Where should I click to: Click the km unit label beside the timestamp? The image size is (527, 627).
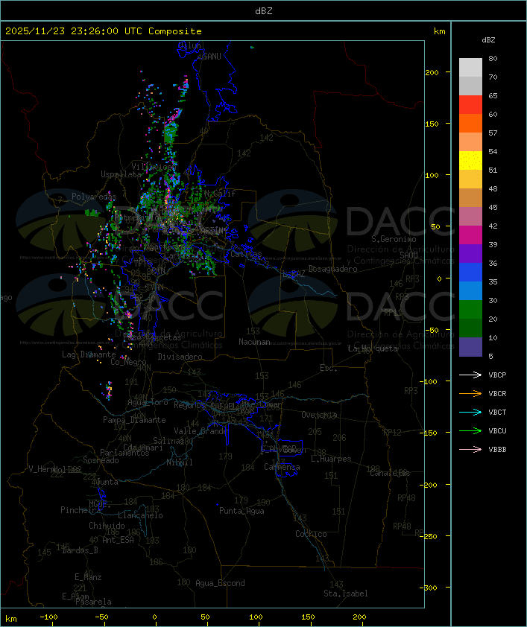click(439, 31)
